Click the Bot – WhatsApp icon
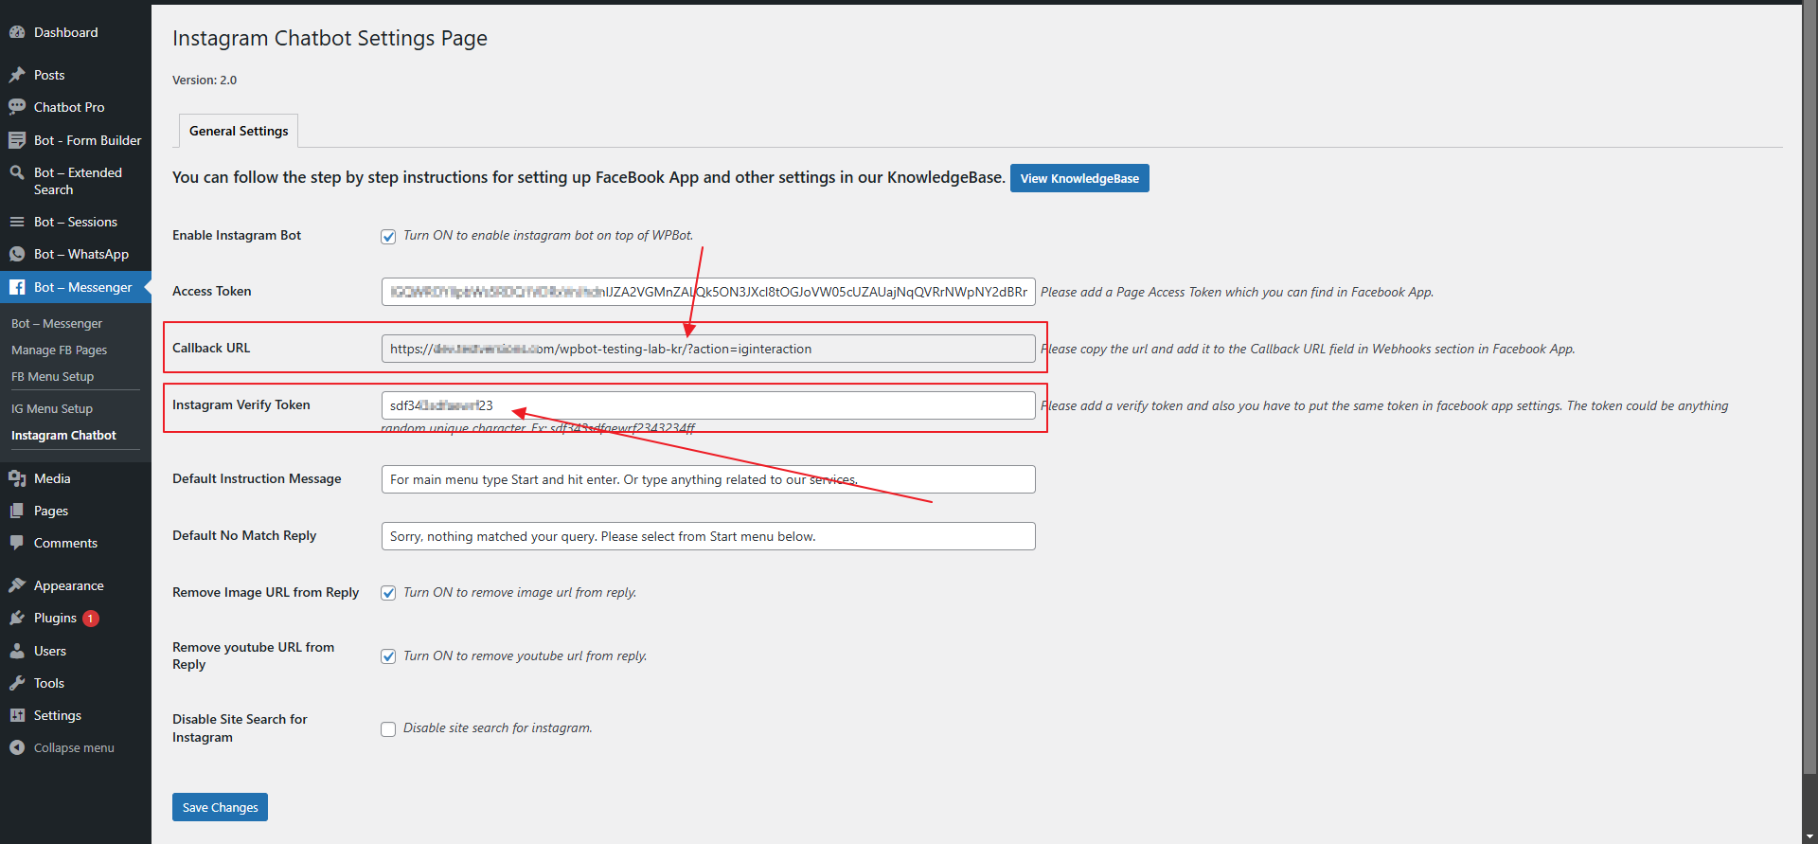Image resolution: width=1818 pixels, height=844 pixels. 17,254
